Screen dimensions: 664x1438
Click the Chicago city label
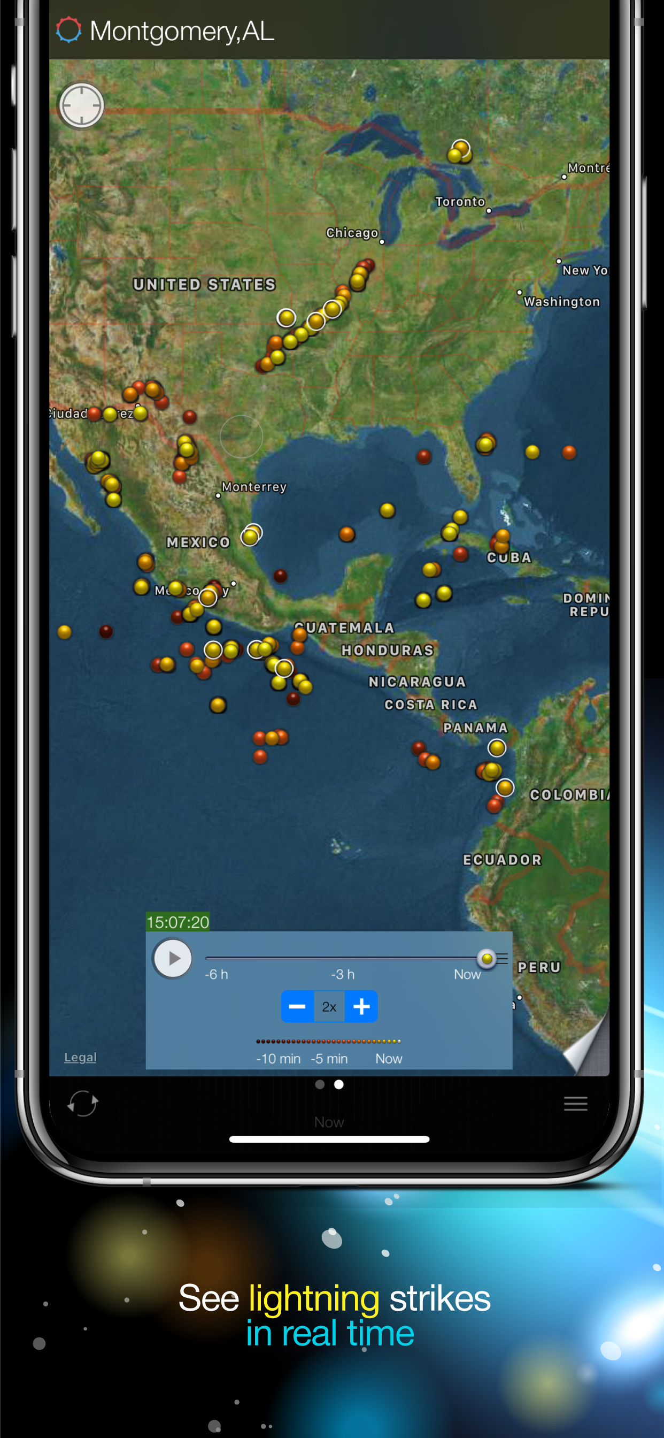352,233
